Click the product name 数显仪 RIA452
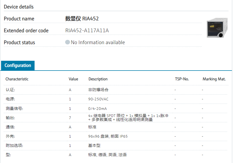233x163 pixels. tap(82, 19)
